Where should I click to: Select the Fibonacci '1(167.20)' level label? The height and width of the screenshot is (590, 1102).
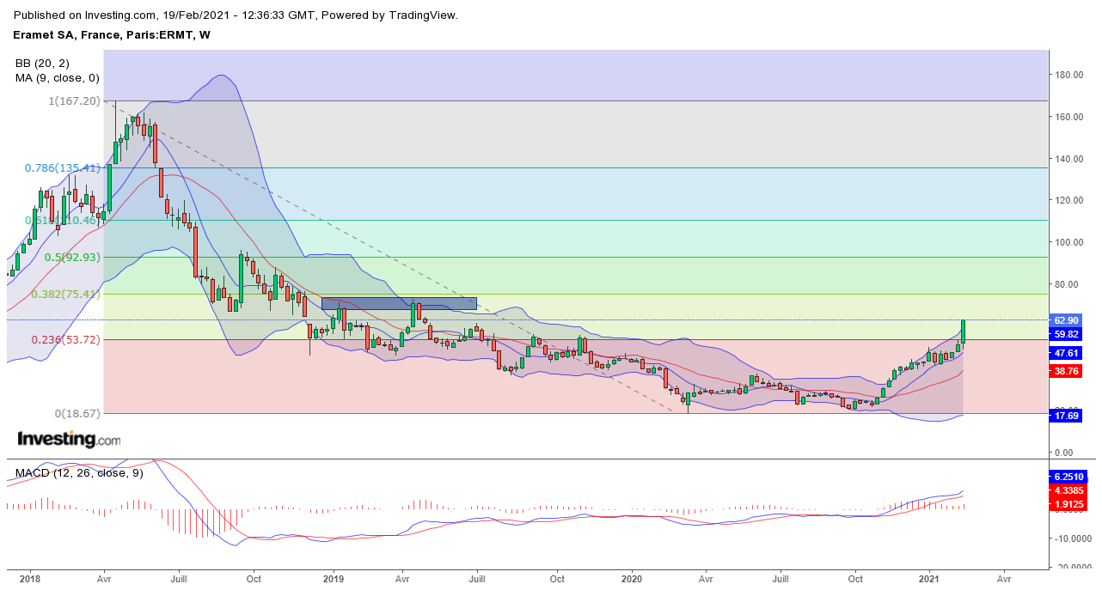pos(72,100)
